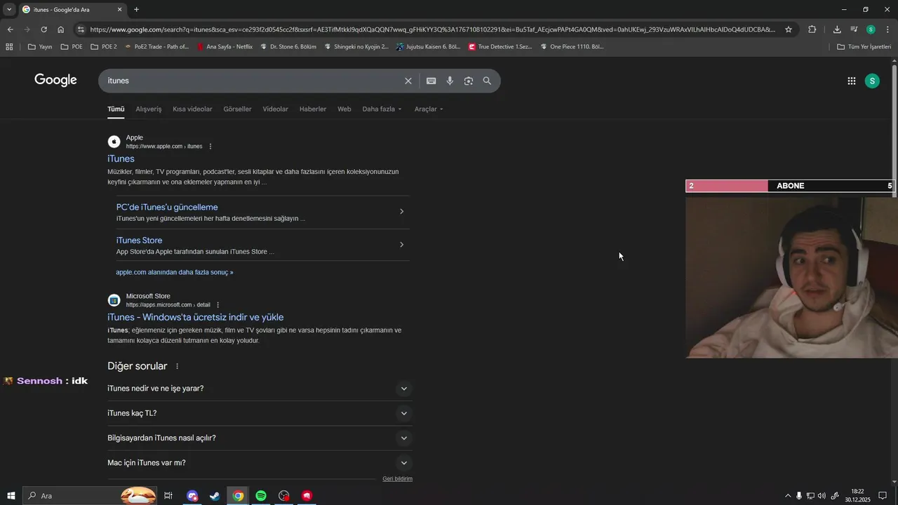Open One Piece 1110 bookmark
Image resolution: width=898 pixels, height=505 pixels.
coord(572,47)
